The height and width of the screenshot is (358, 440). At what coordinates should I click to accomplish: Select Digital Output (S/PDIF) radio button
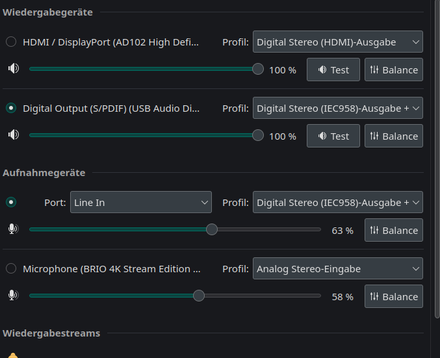tap(11, 108)
